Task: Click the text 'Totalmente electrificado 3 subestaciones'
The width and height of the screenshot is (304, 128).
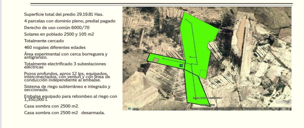Action: click(x=65, y=64)
